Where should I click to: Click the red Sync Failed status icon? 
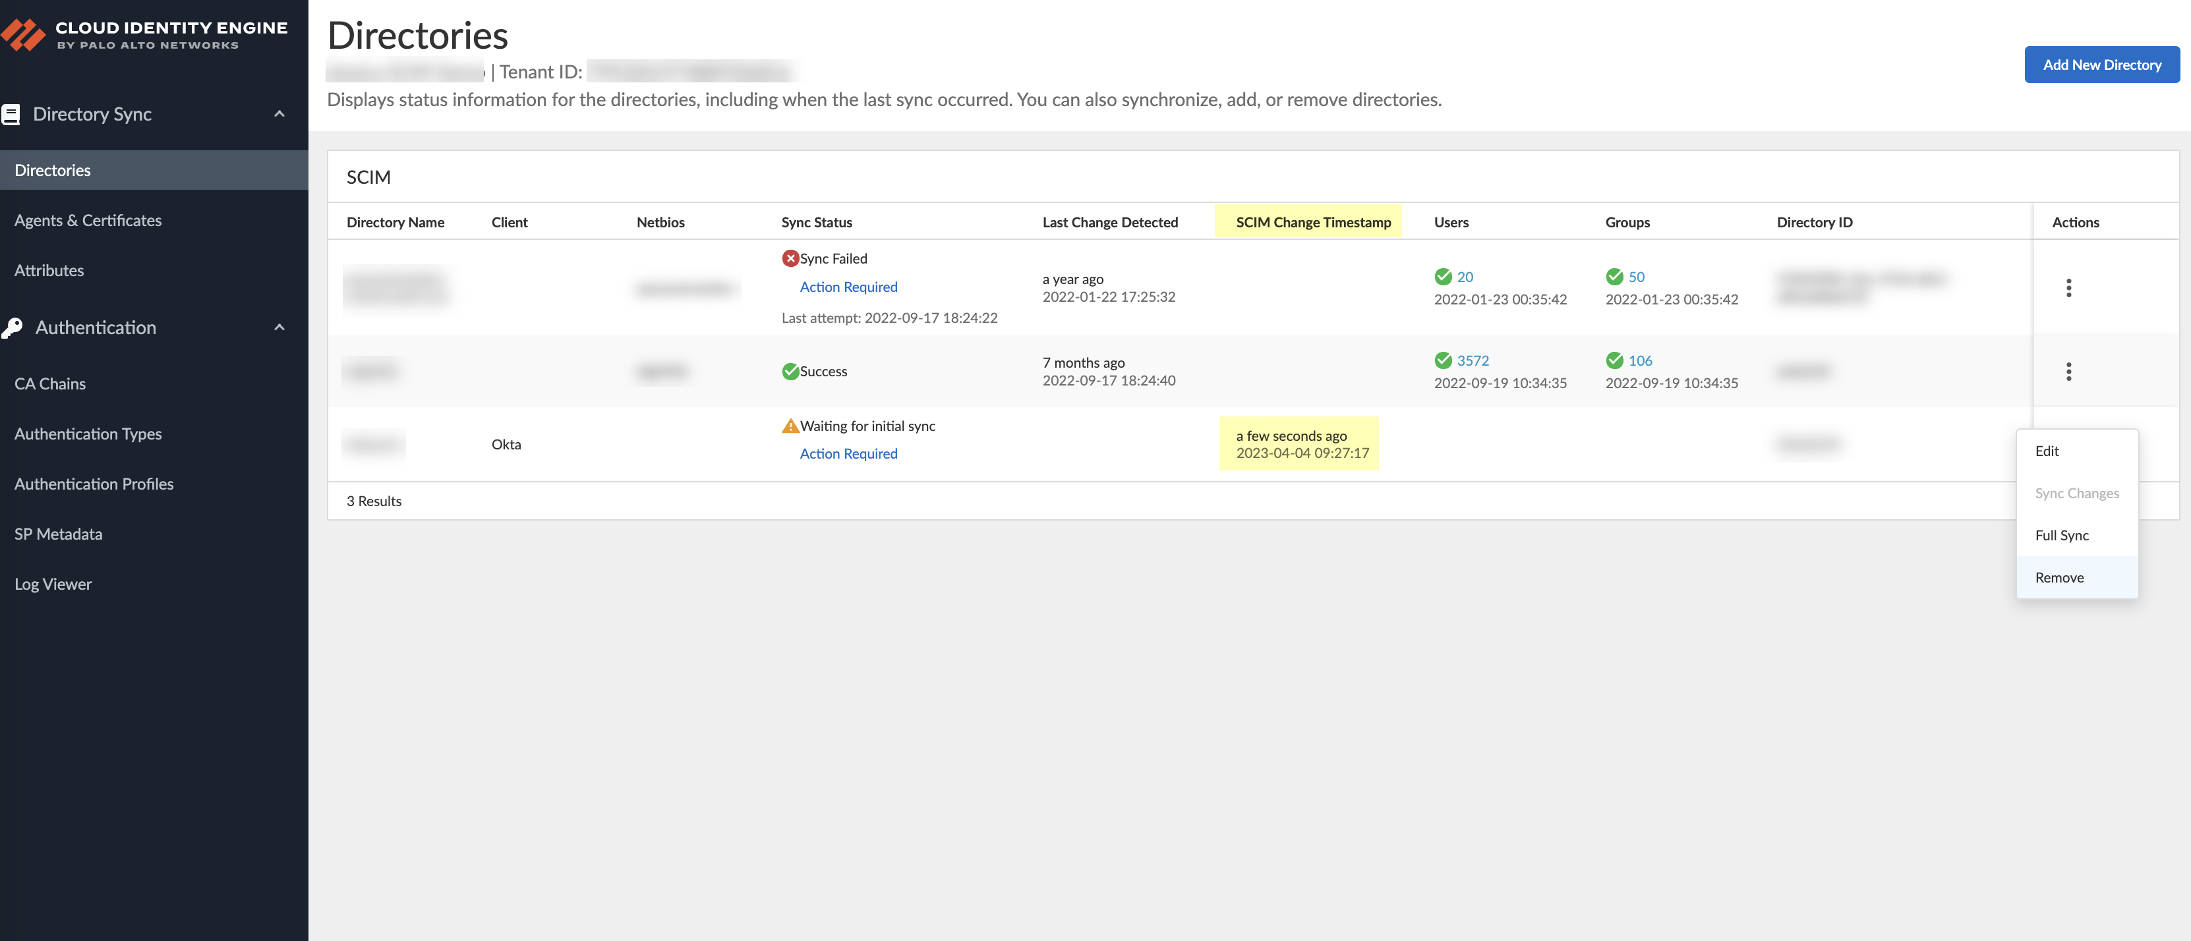(790, 258)
